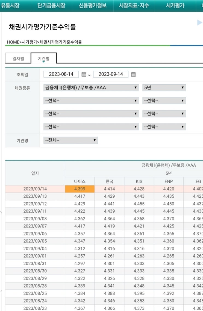This screenshot has height=311, width=203.
Task: Click the 일자 table header
Action: click(x=35, y=173)
